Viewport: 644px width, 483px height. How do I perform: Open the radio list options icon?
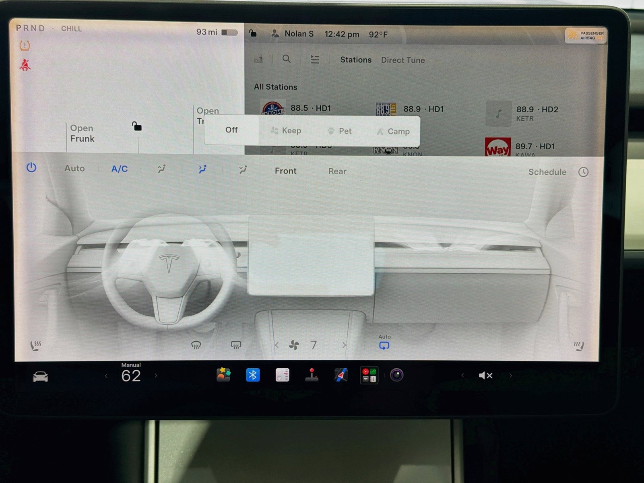(x=315, y=60)
